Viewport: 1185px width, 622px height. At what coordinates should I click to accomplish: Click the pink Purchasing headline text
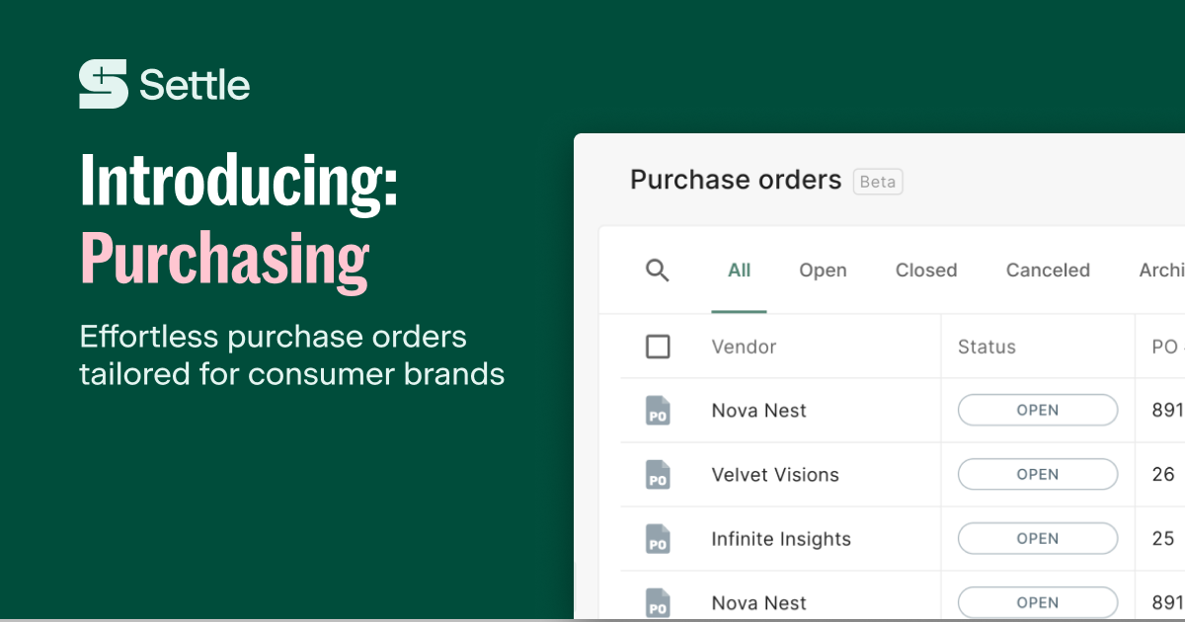click(x=225, y=259)
